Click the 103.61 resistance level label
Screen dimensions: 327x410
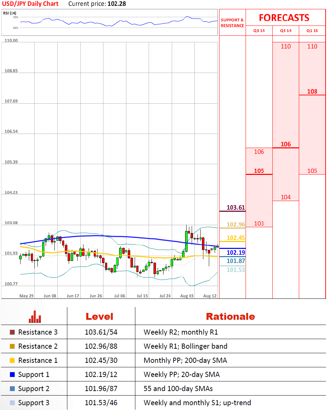coord(236,208)
